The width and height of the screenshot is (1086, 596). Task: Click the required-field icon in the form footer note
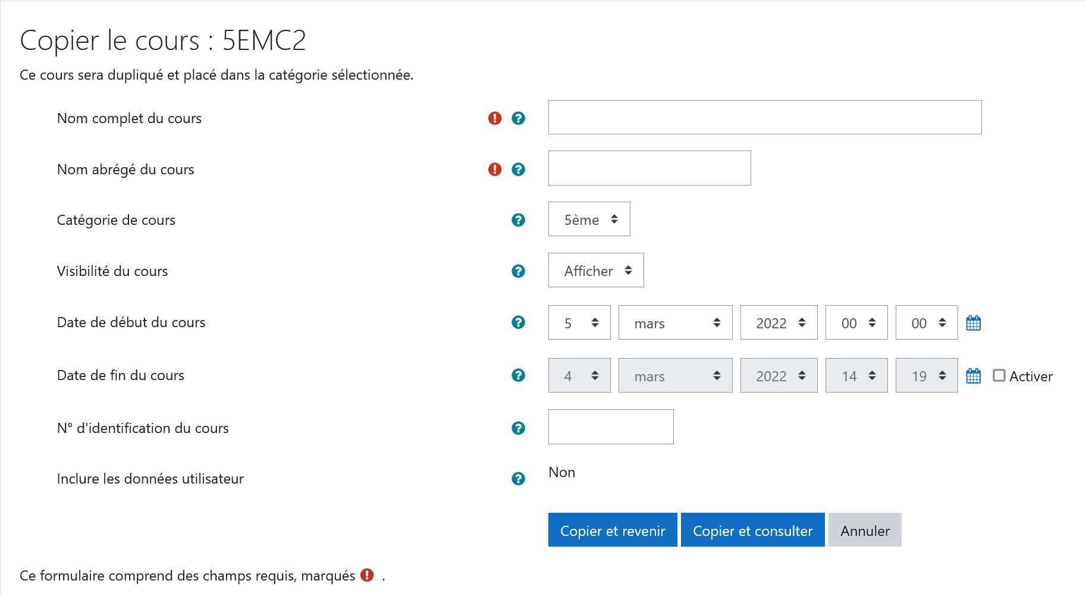tap(368, 575)
